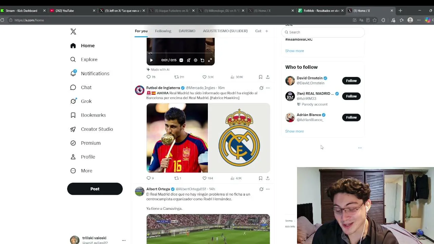Open account menu dots beside triliski valoski
This screenshot has width=434, height=244.
pyautogui.click(x=124, y=240)
